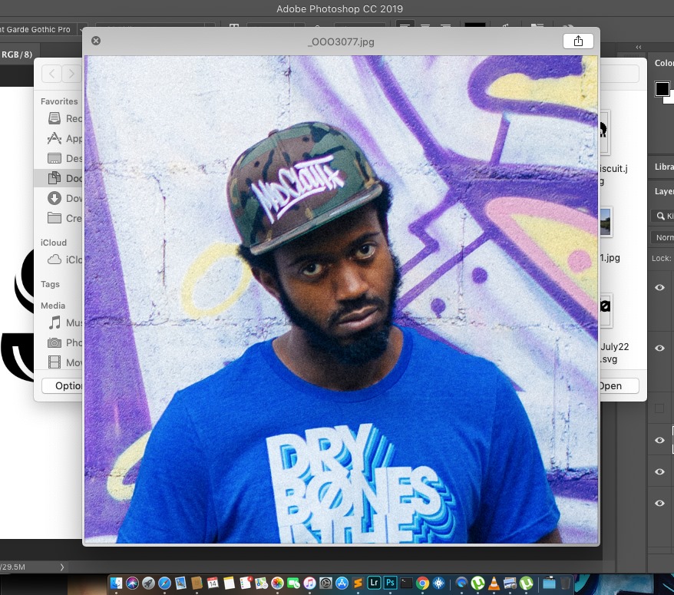This screenshot has height=595, width=674.
Task: Click the Photoshop icon in the dock
Action: 391,583
